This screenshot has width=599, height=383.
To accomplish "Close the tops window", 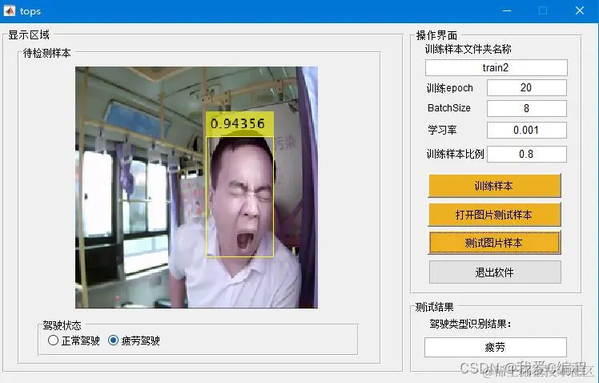I will click(x=580, y=10).
